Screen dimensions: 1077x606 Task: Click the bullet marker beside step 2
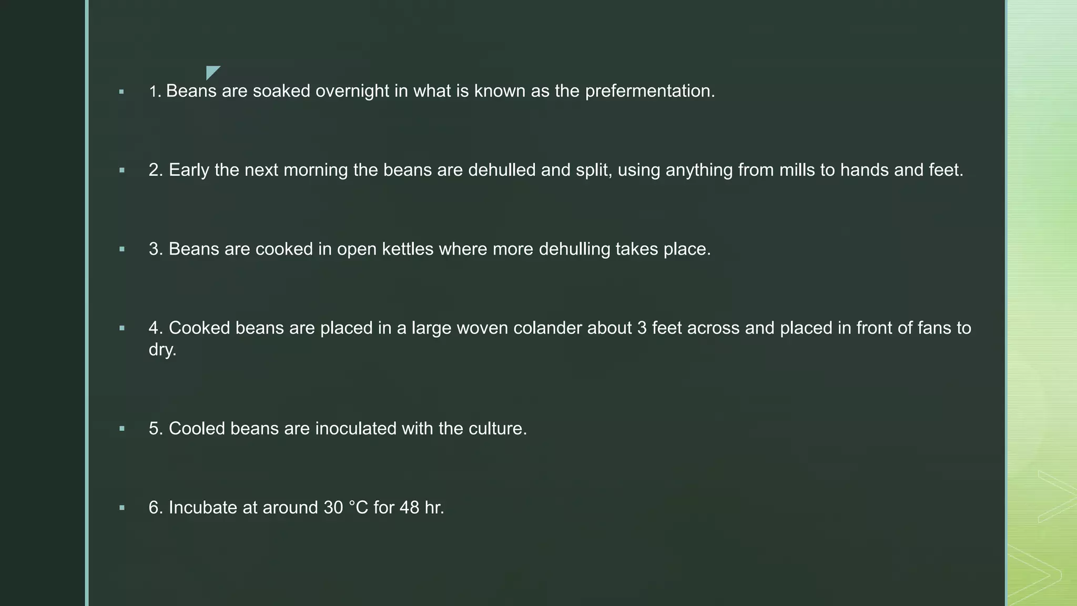pos(121,170)
